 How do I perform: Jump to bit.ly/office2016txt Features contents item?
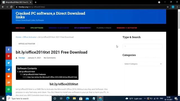click(x=33, y=74)
